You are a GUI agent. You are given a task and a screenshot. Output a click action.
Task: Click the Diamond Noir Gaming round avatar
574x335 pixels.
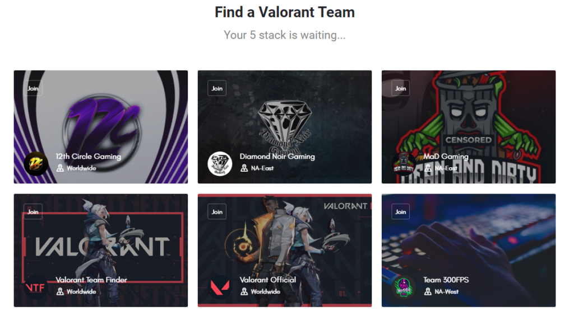coord(220,164)
